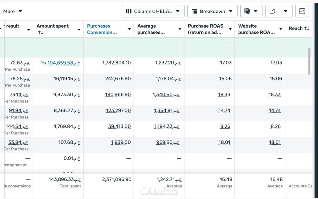
Task: Open Purchases Conversion column options caret
Action: pyautogui.click(x=130, y=29)
